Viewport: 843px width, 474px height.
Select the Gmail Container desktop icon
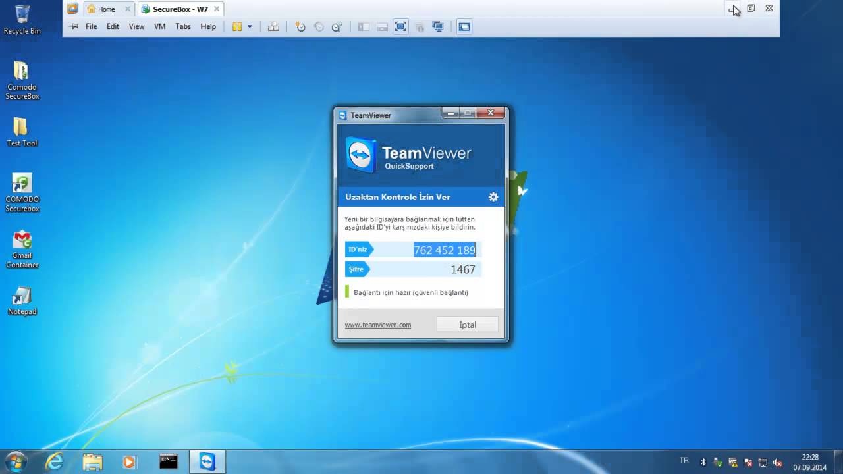22,249
